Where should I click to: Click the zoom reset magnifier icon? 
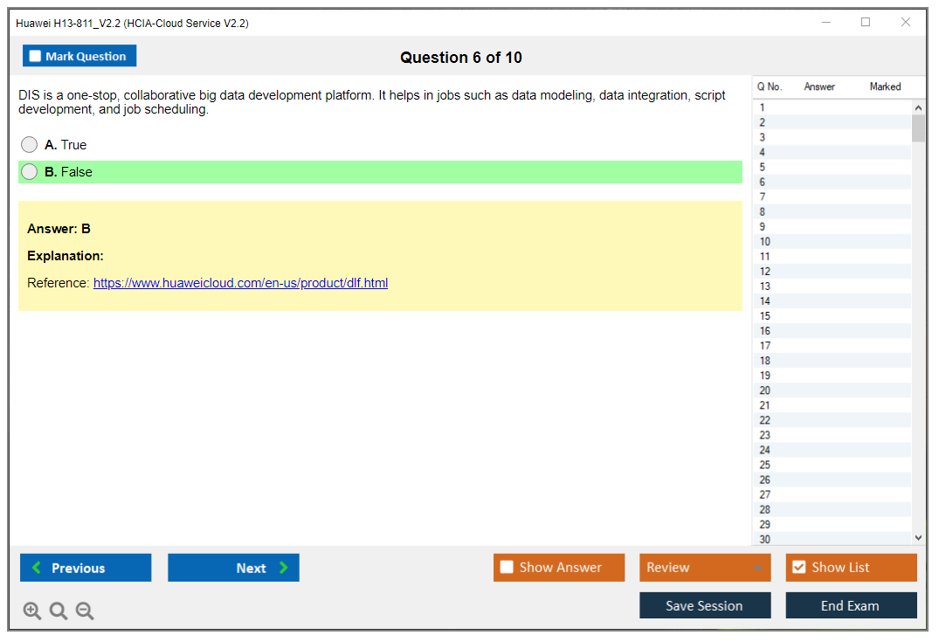pyautogui.click(x=59, y=611)
